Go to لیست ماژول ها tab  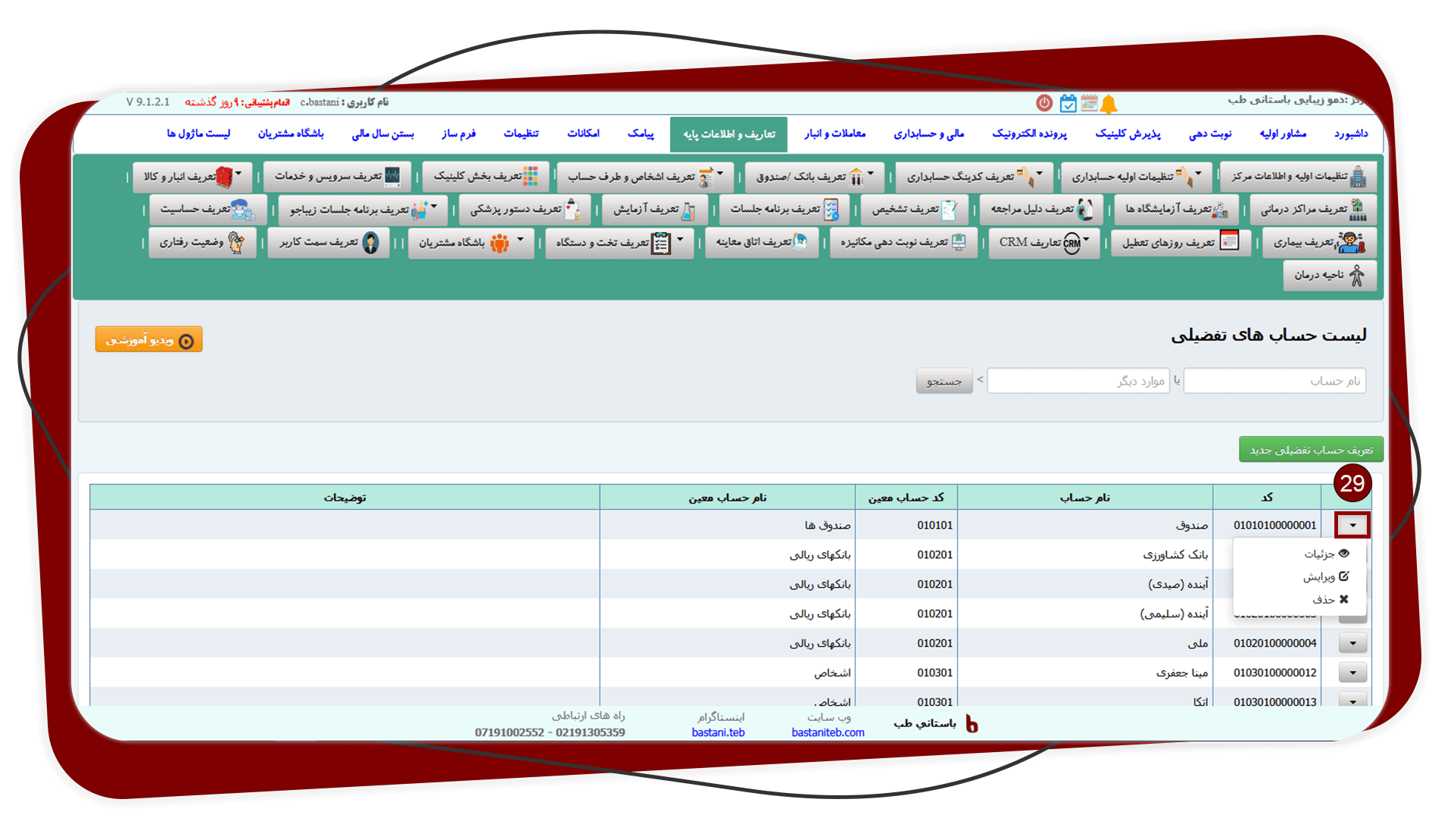(198, 134)
